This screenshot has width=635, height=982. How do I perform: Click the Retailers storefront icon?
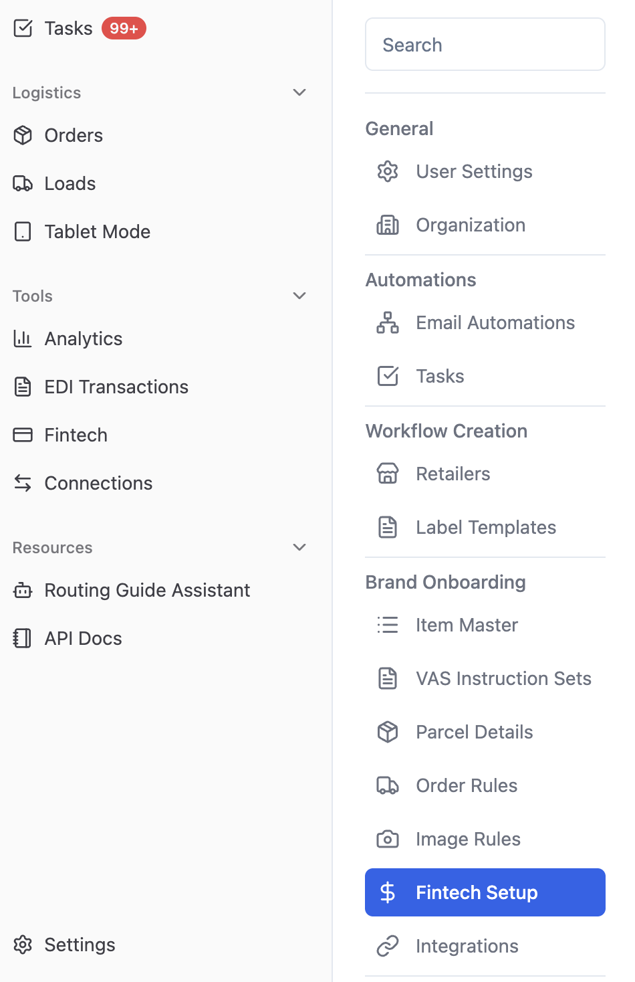click(x=388, y=474)
